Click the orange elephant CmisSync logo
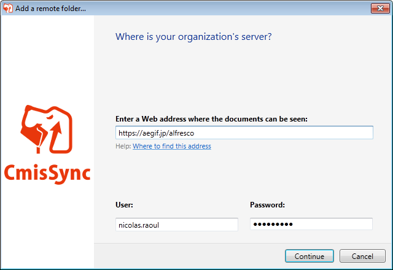The width and height of the screenshot is (393, 270). [47, 131]
